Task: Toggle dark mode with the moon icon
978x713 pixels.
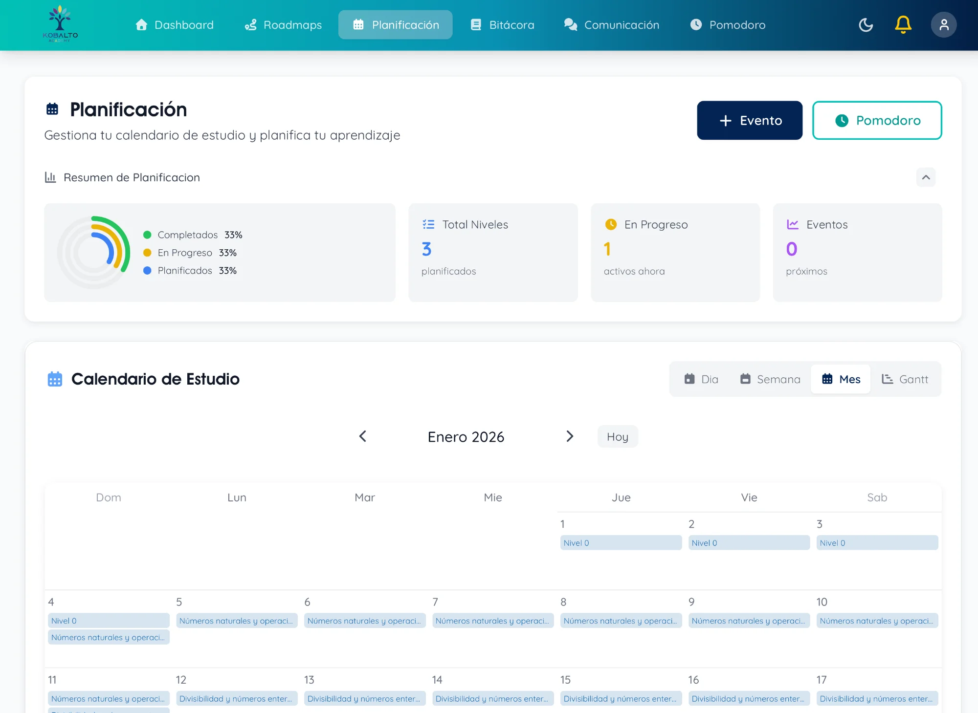Action: (866, 25)
